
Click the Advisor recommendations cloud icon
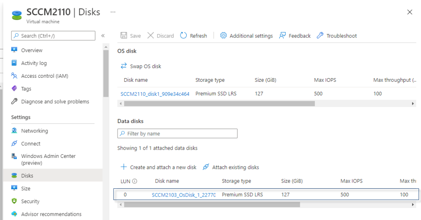tap(14, 214)
